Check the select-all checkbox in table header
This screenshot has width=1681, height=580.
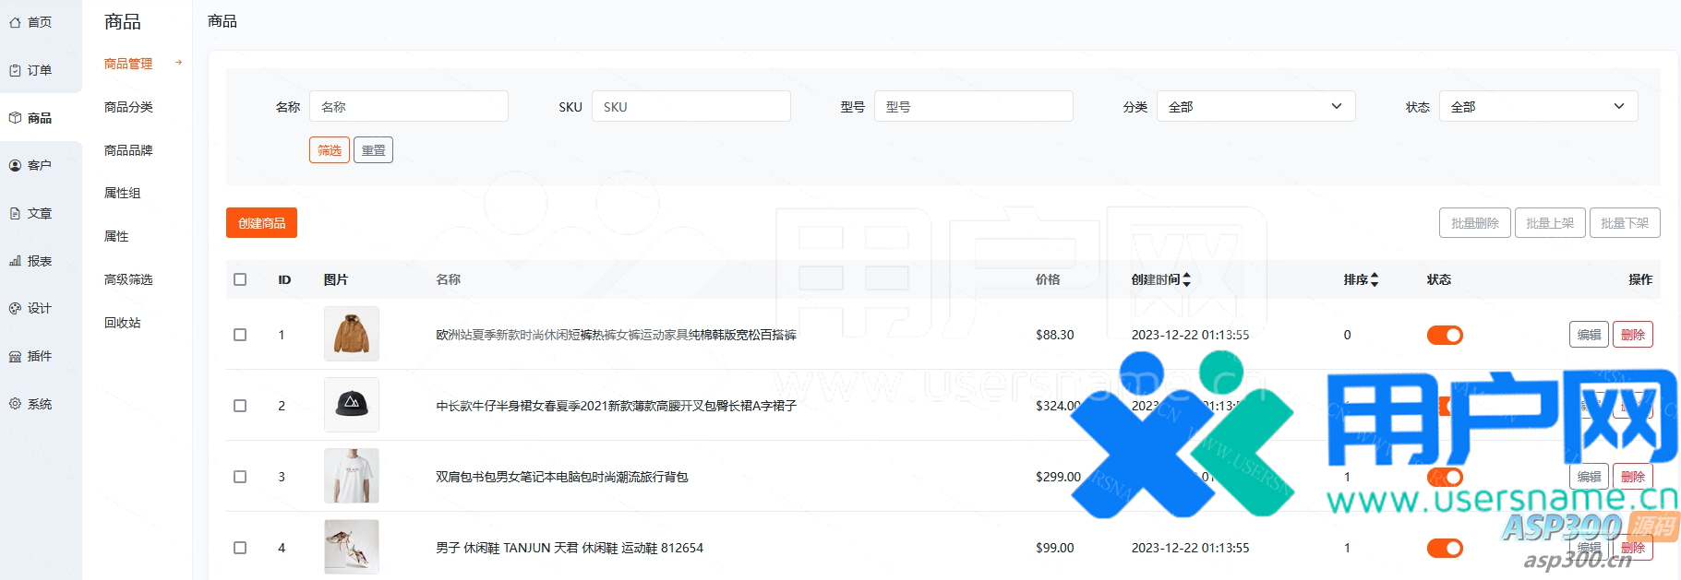pos(240,279)
